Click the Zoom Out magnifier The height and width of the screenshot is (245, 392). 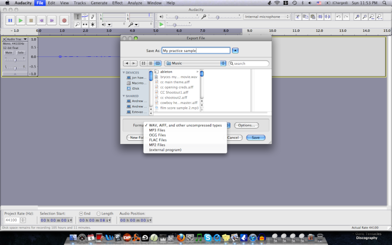(x=365, y=17)
